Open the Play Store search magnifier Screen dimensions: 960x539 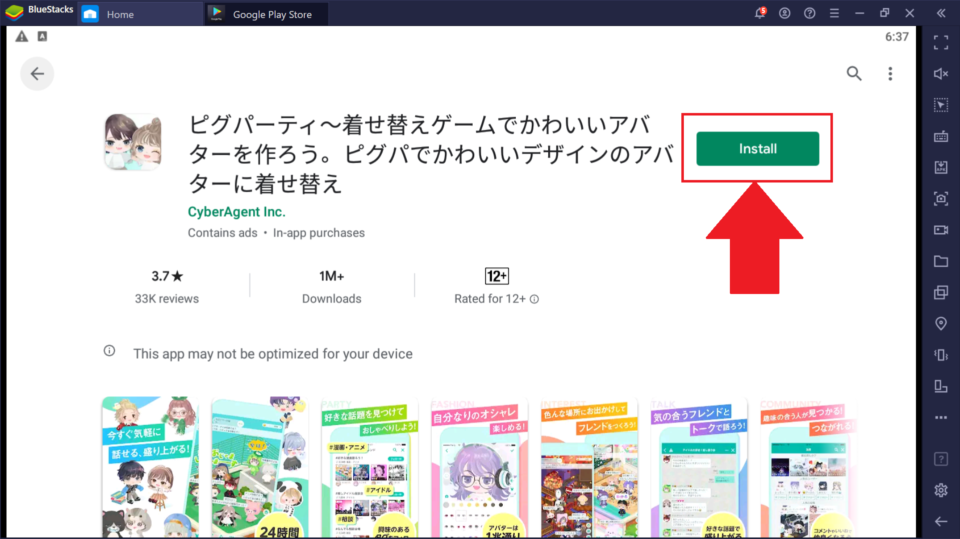(x=854, y=74)
